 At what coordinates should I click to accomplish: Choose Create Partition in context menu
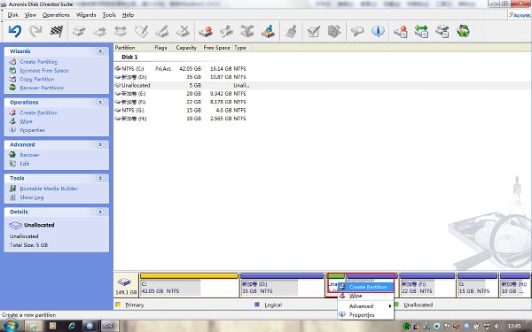365,287
